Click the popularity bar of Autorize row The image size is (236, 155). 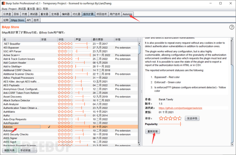[83, 127]
